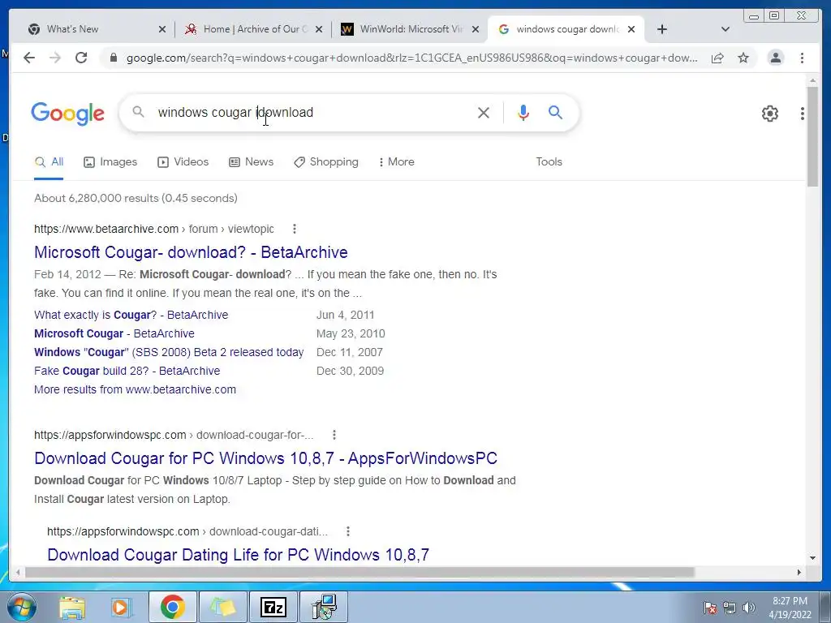
Task: Click the Chrome taskbar button
Action: pyautogui.click(x=173, y=607)
